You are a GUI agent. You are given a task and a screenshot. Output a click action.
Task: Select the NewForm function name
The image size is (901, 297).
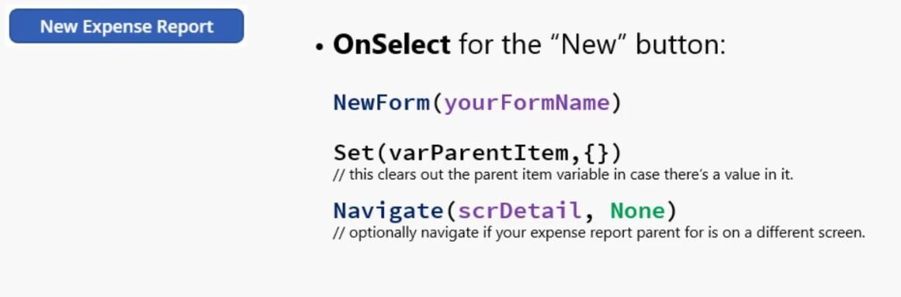[382, 103]
